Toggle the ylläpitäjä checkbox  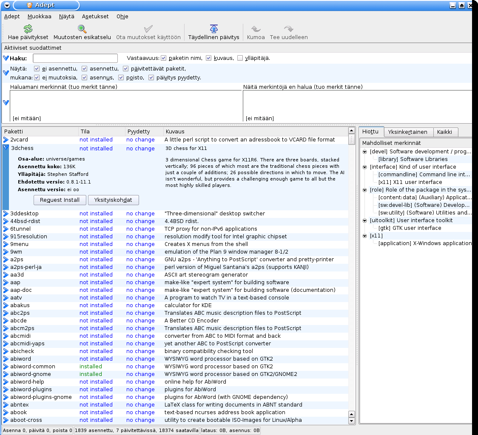pos(240,58)
